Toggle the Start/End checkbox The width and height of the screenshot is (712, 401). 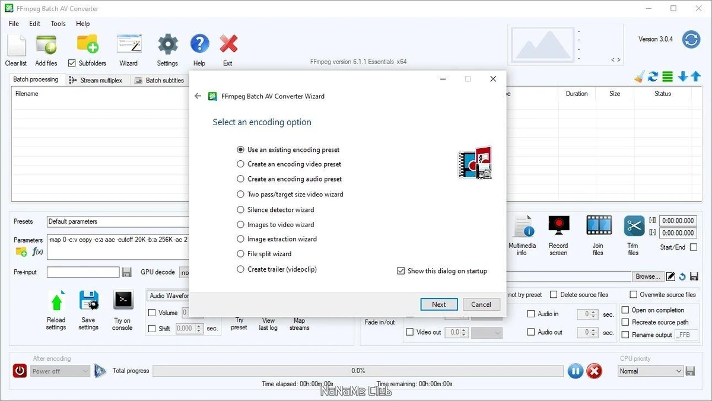[x=693, y=247]
